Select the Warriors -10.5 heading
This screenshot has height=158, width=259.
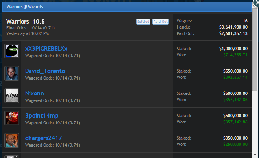(x=26, y=22)
